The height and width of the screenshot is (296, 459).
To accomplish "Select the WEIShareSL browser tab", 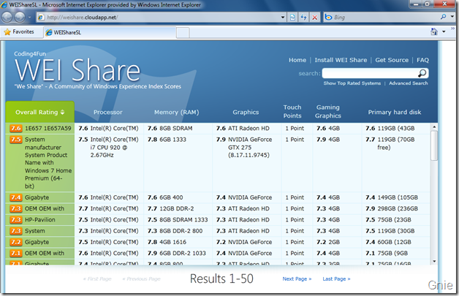I will [x=110, y=32].
